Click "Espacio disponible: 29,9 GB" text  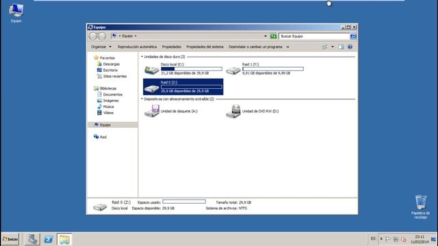(153, 208)
